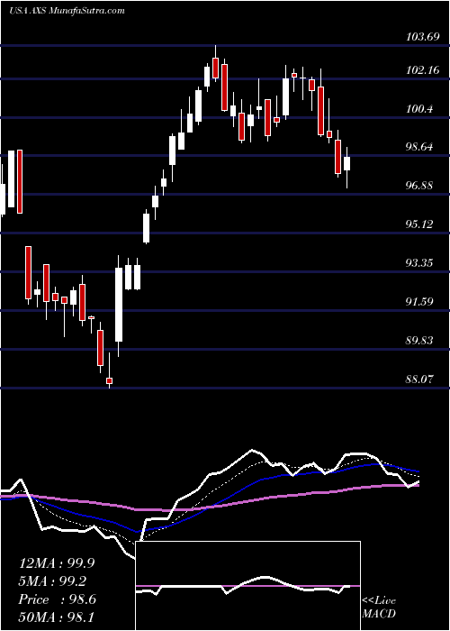The height and width of the screenshot is (631, 450).
Task: Click the '50MA : 98.1' reading
Action: pyautogui.click(x=56, y=617)
